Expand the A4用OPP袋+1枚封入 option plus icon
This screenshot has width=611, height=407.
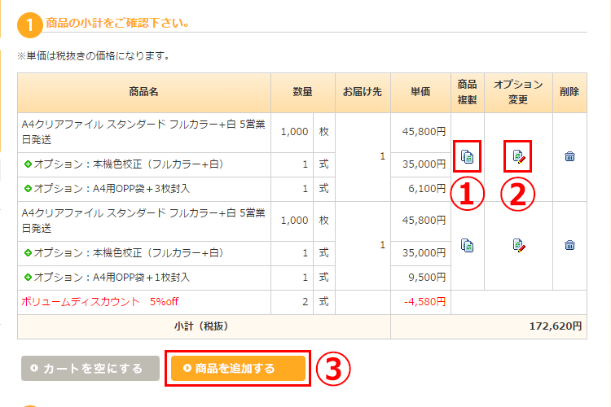pos(27,278)
